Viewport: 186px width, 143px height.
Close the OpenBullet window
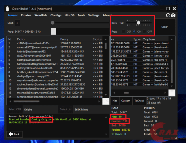pos(174,9)
